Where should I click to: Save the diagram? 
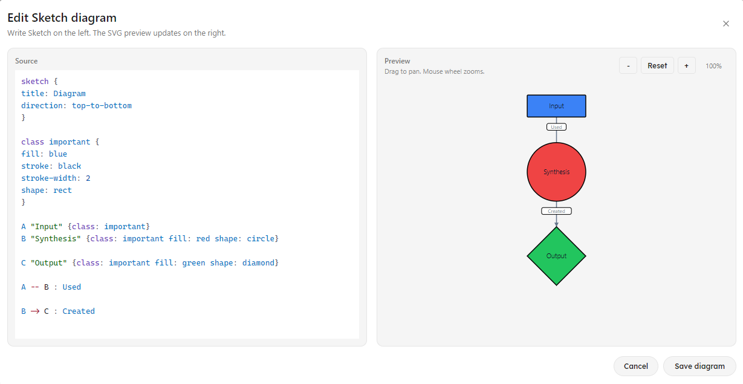[x=699, y=366]
